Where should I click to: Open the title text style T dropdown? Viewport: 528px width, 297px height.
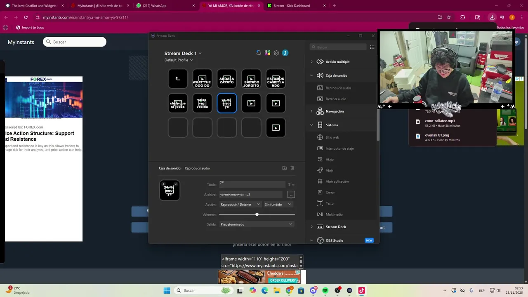[x=291, y=184]
